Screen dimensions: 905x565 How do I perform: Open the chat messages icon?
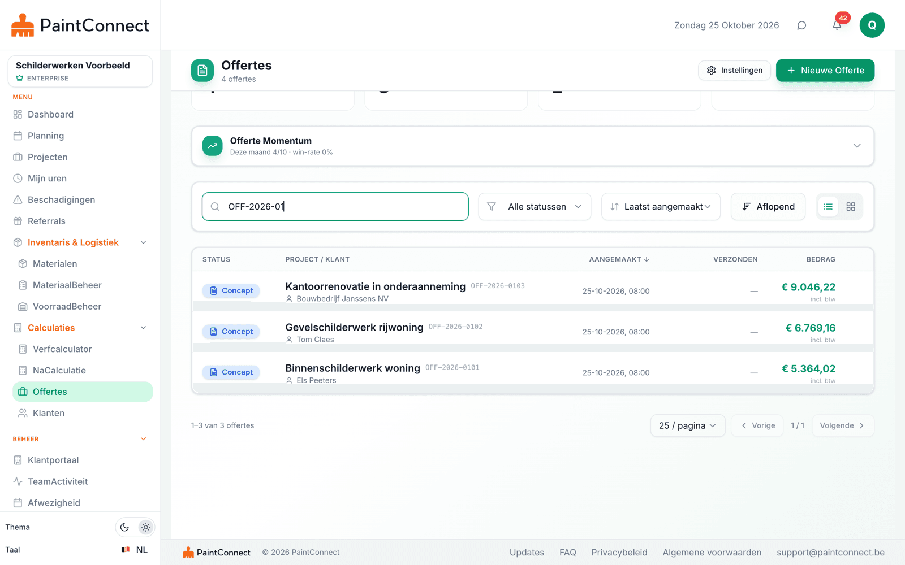[801, 25]
